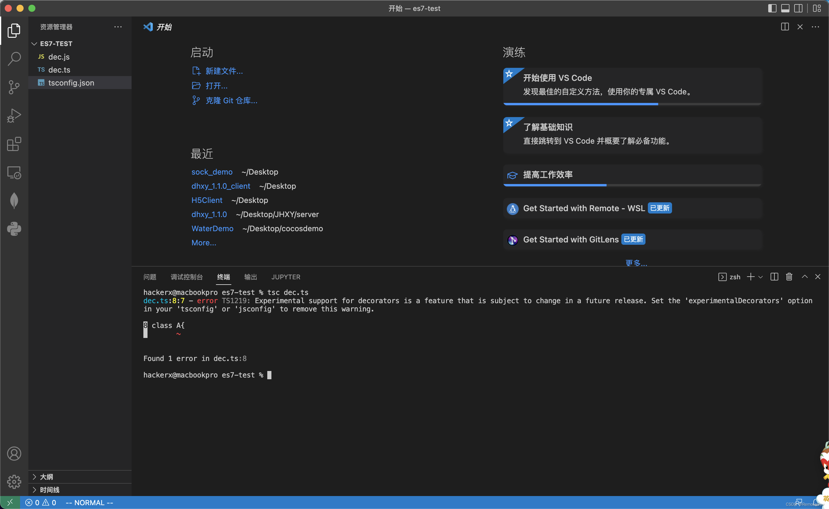Switch to the 问题 problems tab
Viewport: 829px width, 509px height.
(150, 277)
